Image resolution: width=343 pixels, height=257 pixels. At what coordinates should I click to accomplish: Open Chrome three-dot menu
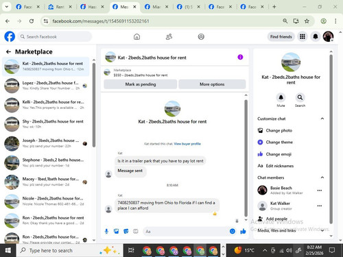coord(335,21)
